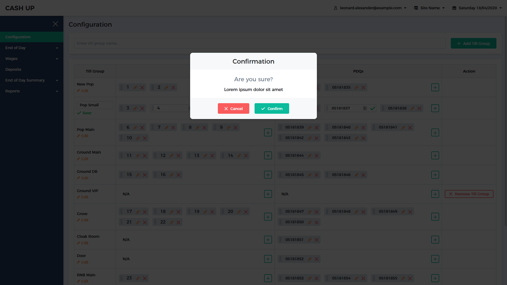Select Configuration in sidebar menu
The width and height of the screenshot is (507, 285).
(x=18, y=37)
